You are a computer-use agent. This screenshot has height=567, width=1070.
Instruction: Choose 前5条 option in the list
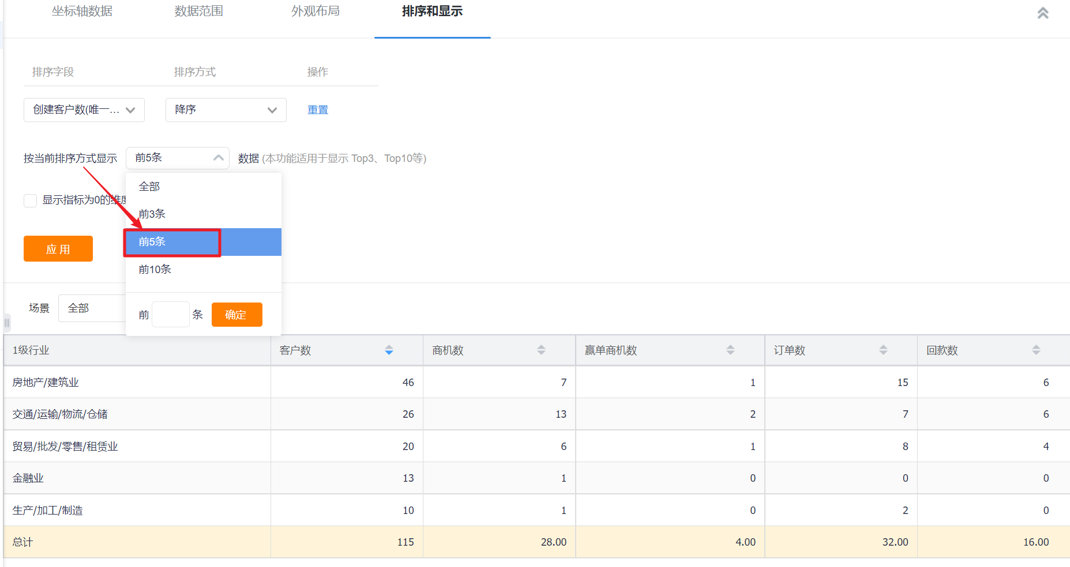coord(204,242)
